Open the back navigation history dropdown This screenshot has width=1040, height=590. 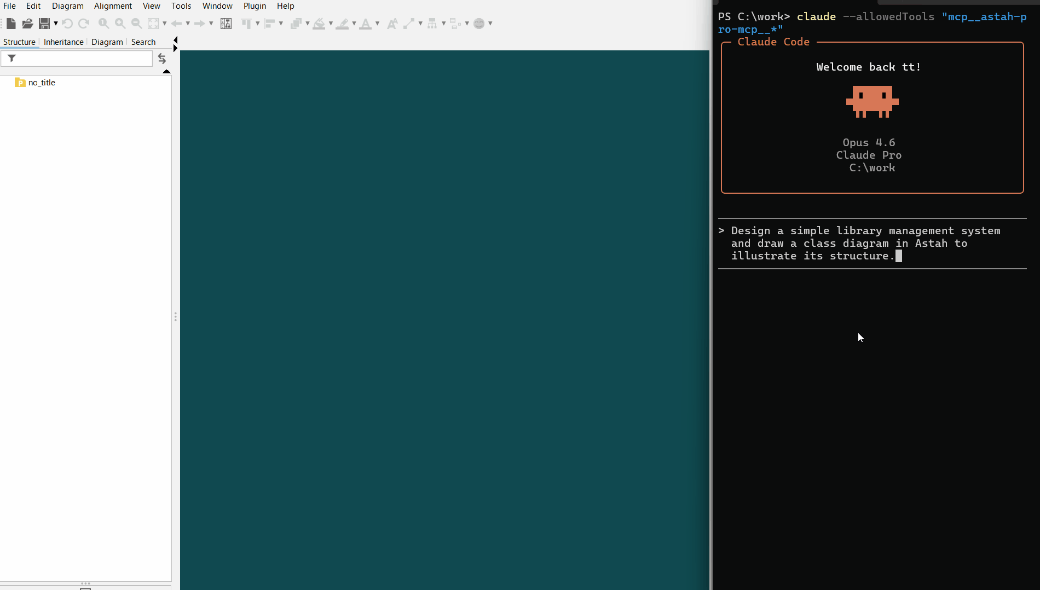tap(188, 24)
